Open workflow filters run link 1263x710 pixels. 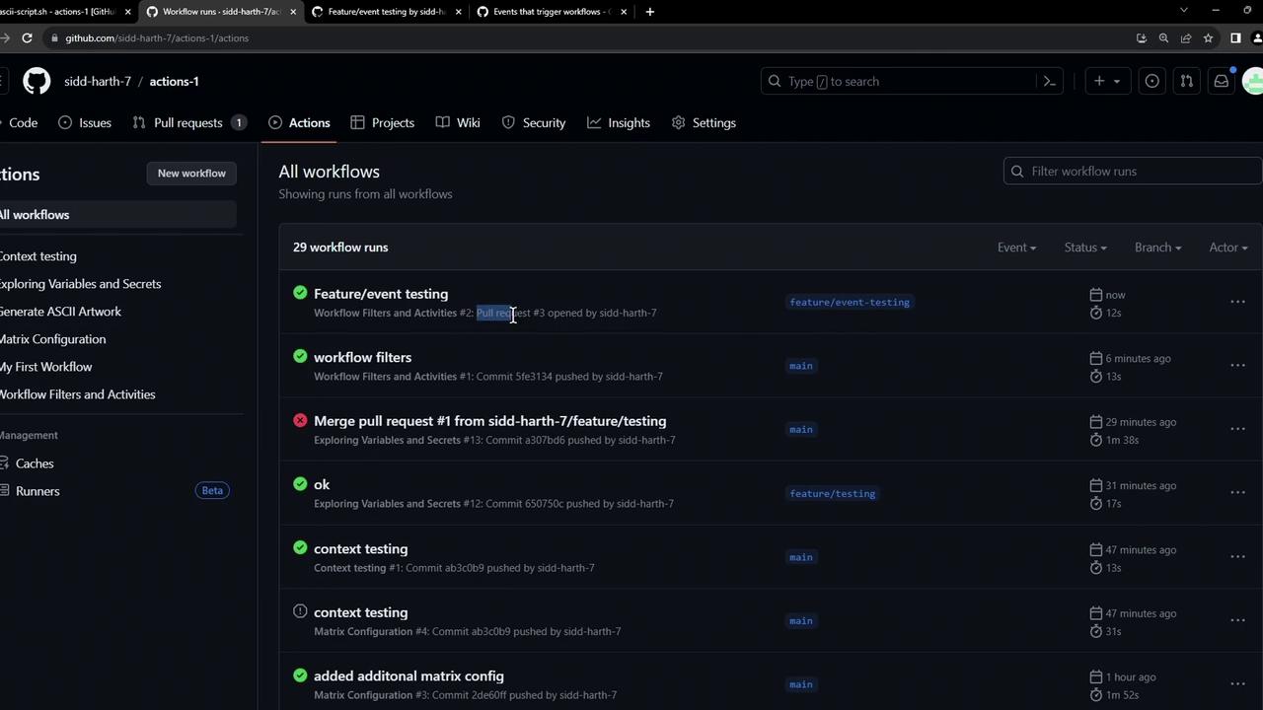[x=362, y=357]
